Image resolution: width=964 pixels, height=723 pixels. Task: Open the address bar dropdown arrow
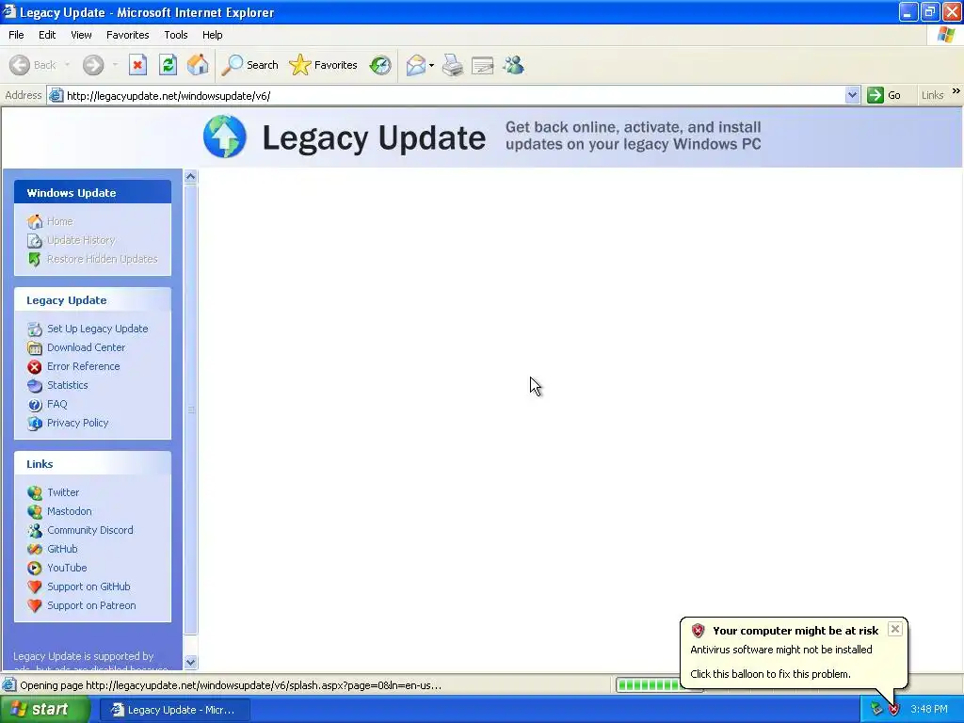point(852,95)
